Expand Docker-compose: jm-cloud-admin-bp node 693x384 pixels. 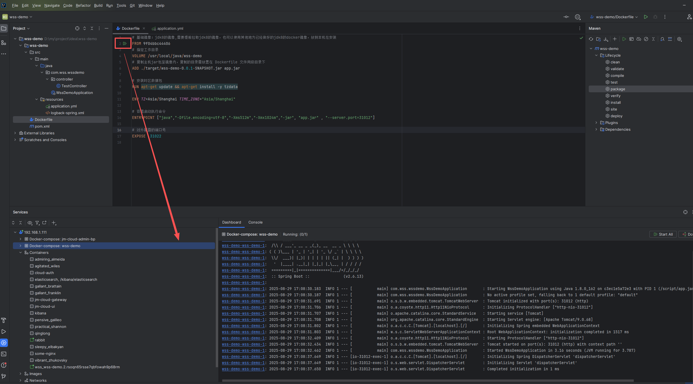coord(20,239)
